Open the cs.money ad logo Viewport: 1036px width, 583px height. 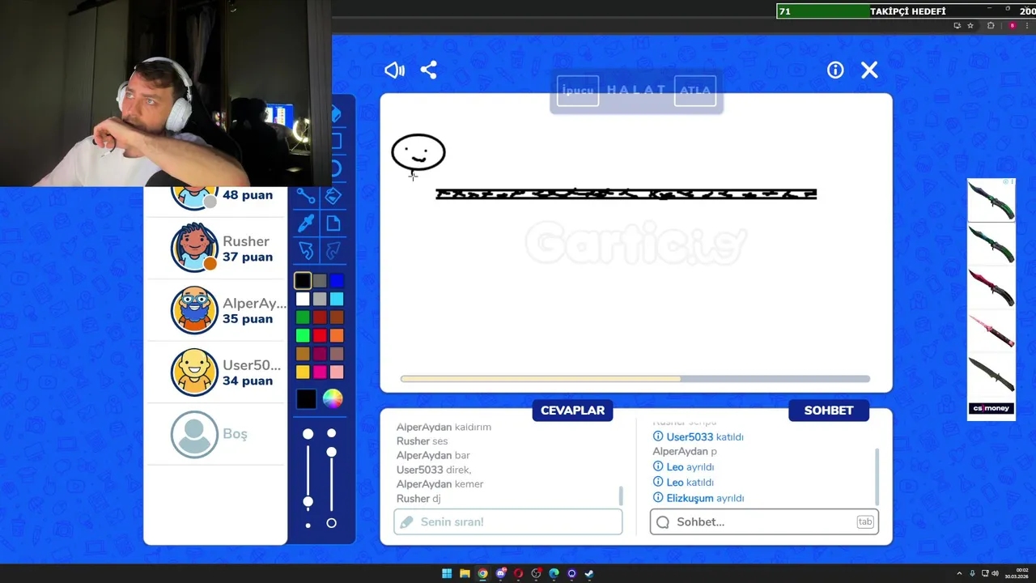pyautogui.click(x=991, y=408)
